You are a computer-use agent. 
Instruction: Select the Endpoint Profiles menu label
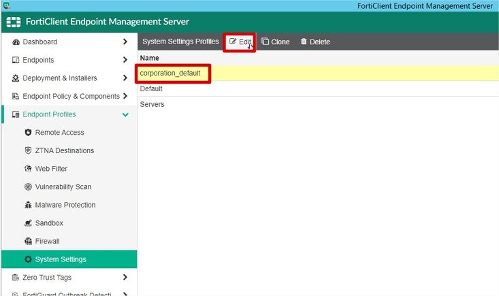coord(49,114)
